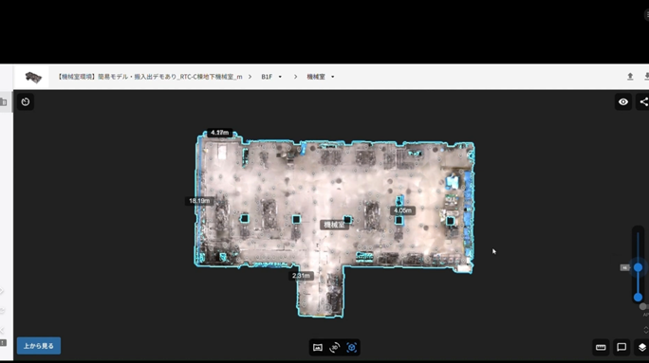Toggle the eye visibility icon
Viewport: 649px width, 363px height.
623,101
